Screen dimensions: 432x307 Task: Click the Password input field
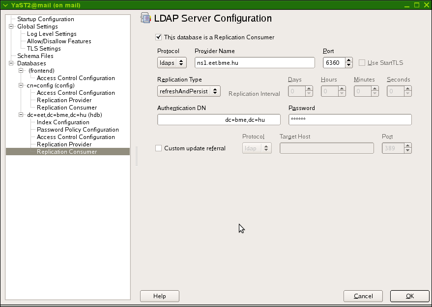click(x=350, y=120)
